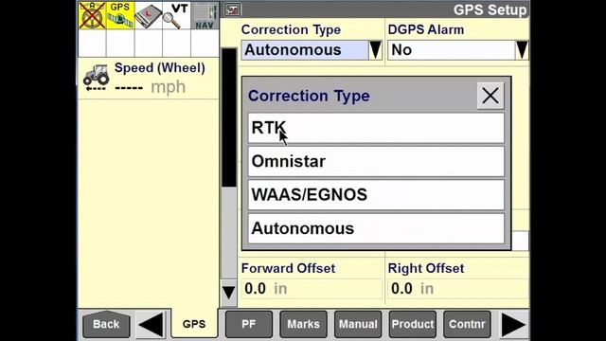Select WAAS/EGNOS correction option
Image resolution: width=606 pixels, height=341 pixels.
coord(376,195)
